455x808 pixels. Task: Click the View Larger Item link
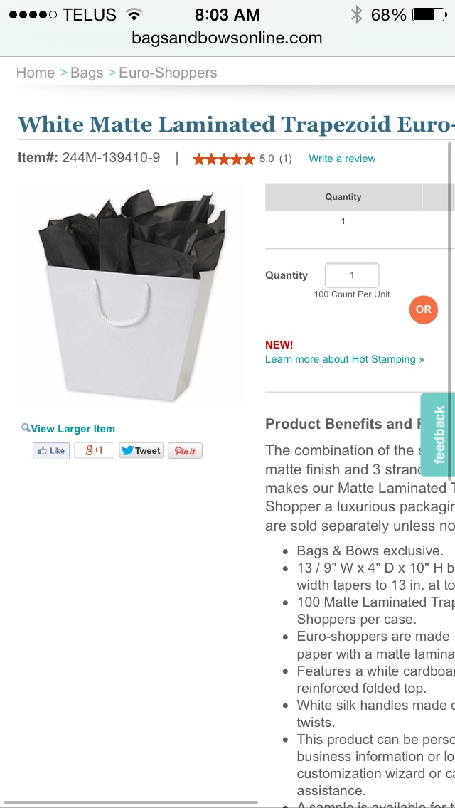[73, 429]
